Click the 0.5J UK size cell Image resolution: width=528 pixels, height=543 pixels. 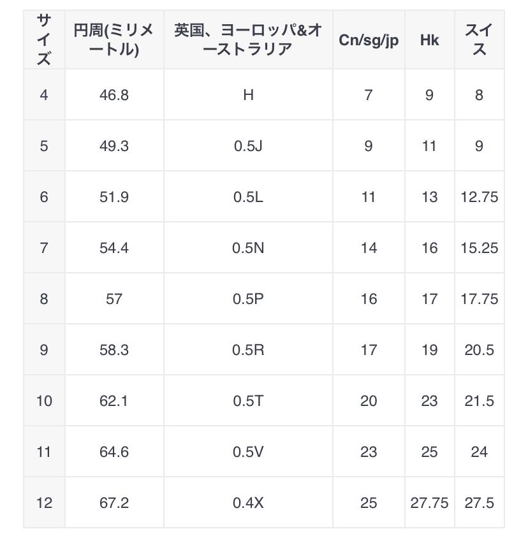(x=248, y=146)
